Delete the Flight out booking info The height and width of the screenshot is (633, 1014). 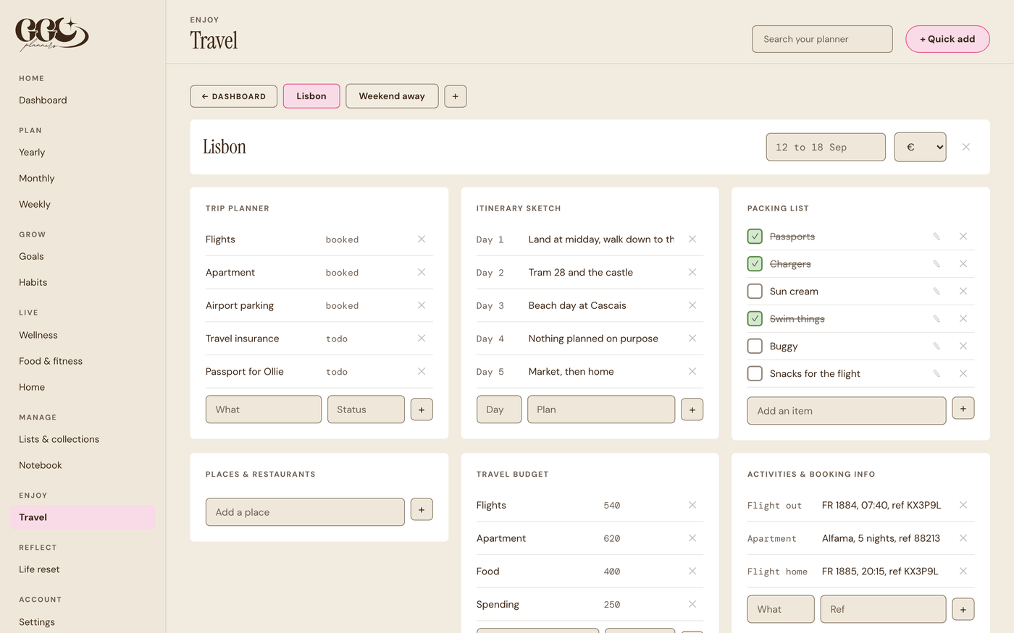coord(963,505)
